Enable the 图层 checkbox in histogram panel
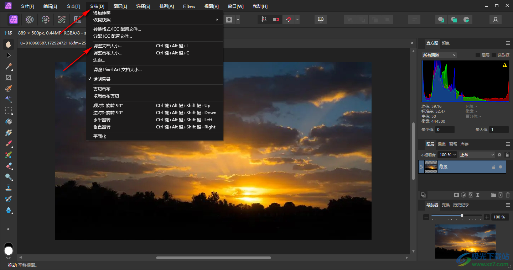This screenshot has width=513, height=270. (x=478, y=55)
